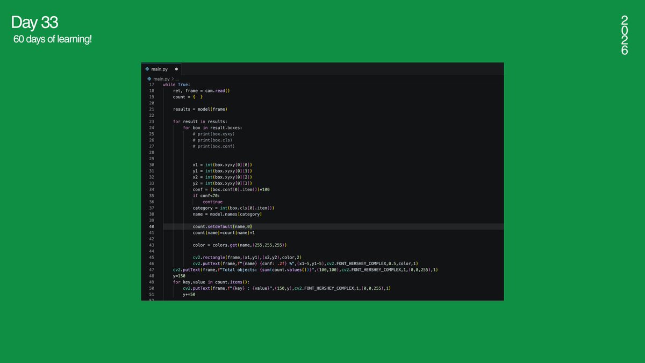Viewport: 645px width, 363px height.
Task: Click 'for box in result.boxes:' line
Action: point(212,127)
